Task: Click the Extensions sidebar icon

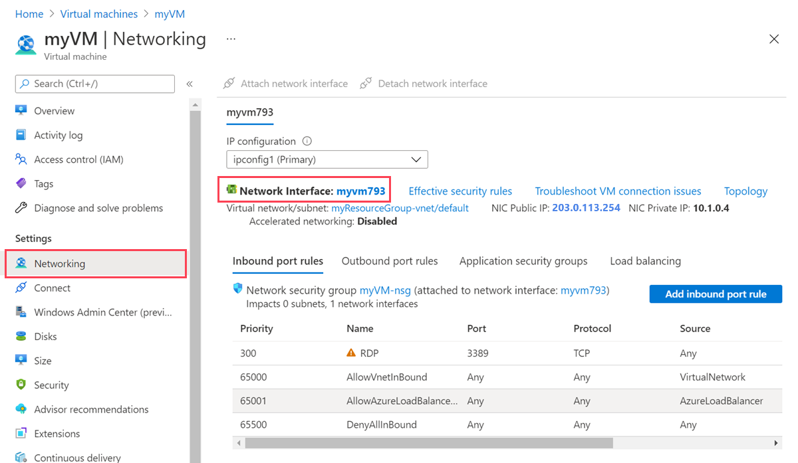Action: tap(21, 433)
